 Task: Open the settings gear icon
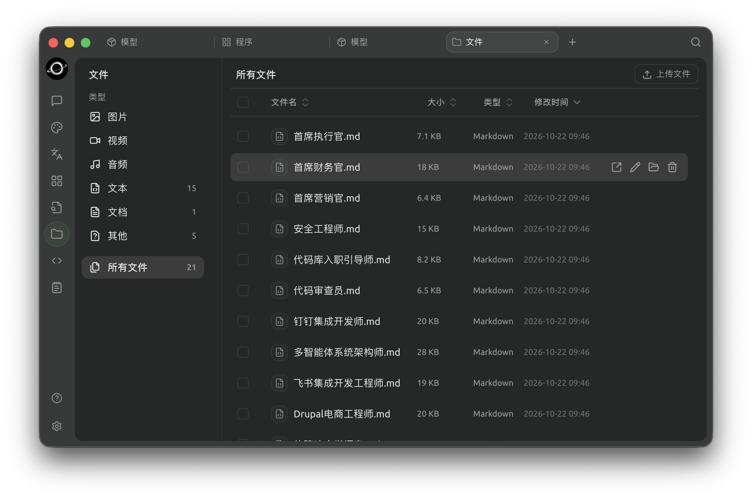(56, 426)
